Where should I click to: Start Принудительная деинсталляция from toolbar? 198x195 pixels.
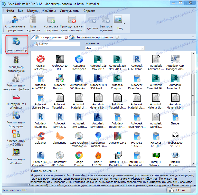click(x=72, y=24)
